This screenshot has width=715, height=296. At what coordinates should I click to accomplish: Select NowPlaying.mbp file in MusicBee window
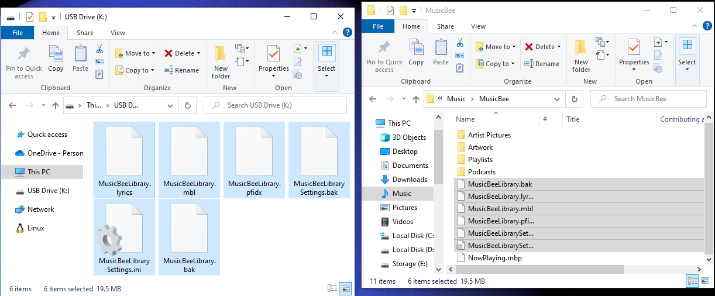(x=494, y=257)
